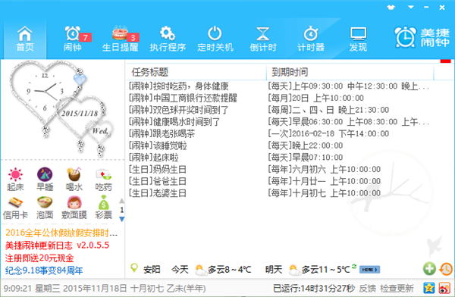Open 美捷闹钟更新日志 v2.0.5.5 link
This screenshot has width=455, height=297.
coord(57,245)
